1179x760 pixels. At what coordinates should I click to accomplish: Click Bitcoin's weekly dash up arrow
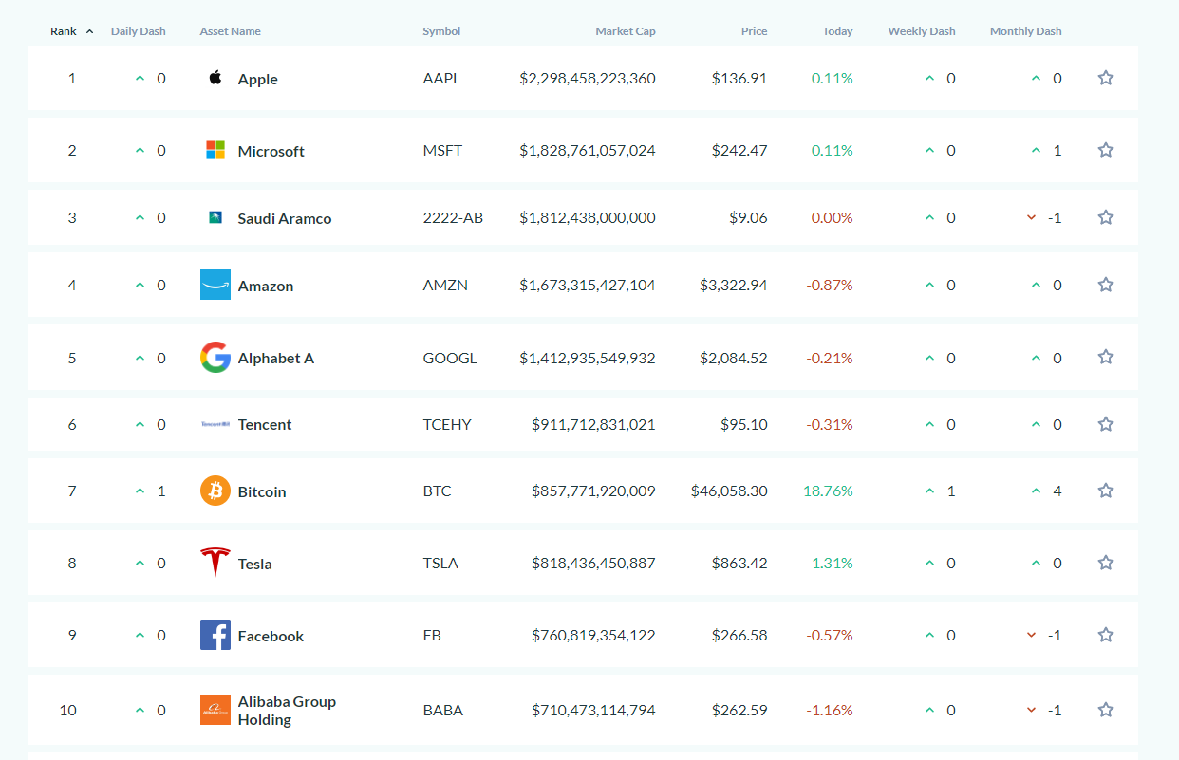click(x=930, y=491)
